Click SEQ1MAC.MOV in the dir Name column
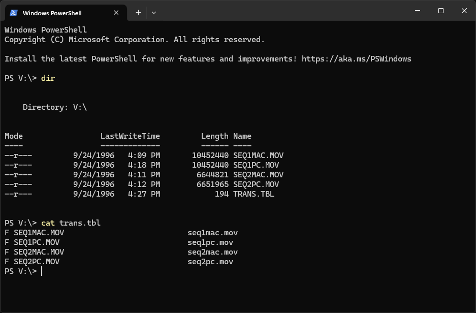 tap(258, 155)
